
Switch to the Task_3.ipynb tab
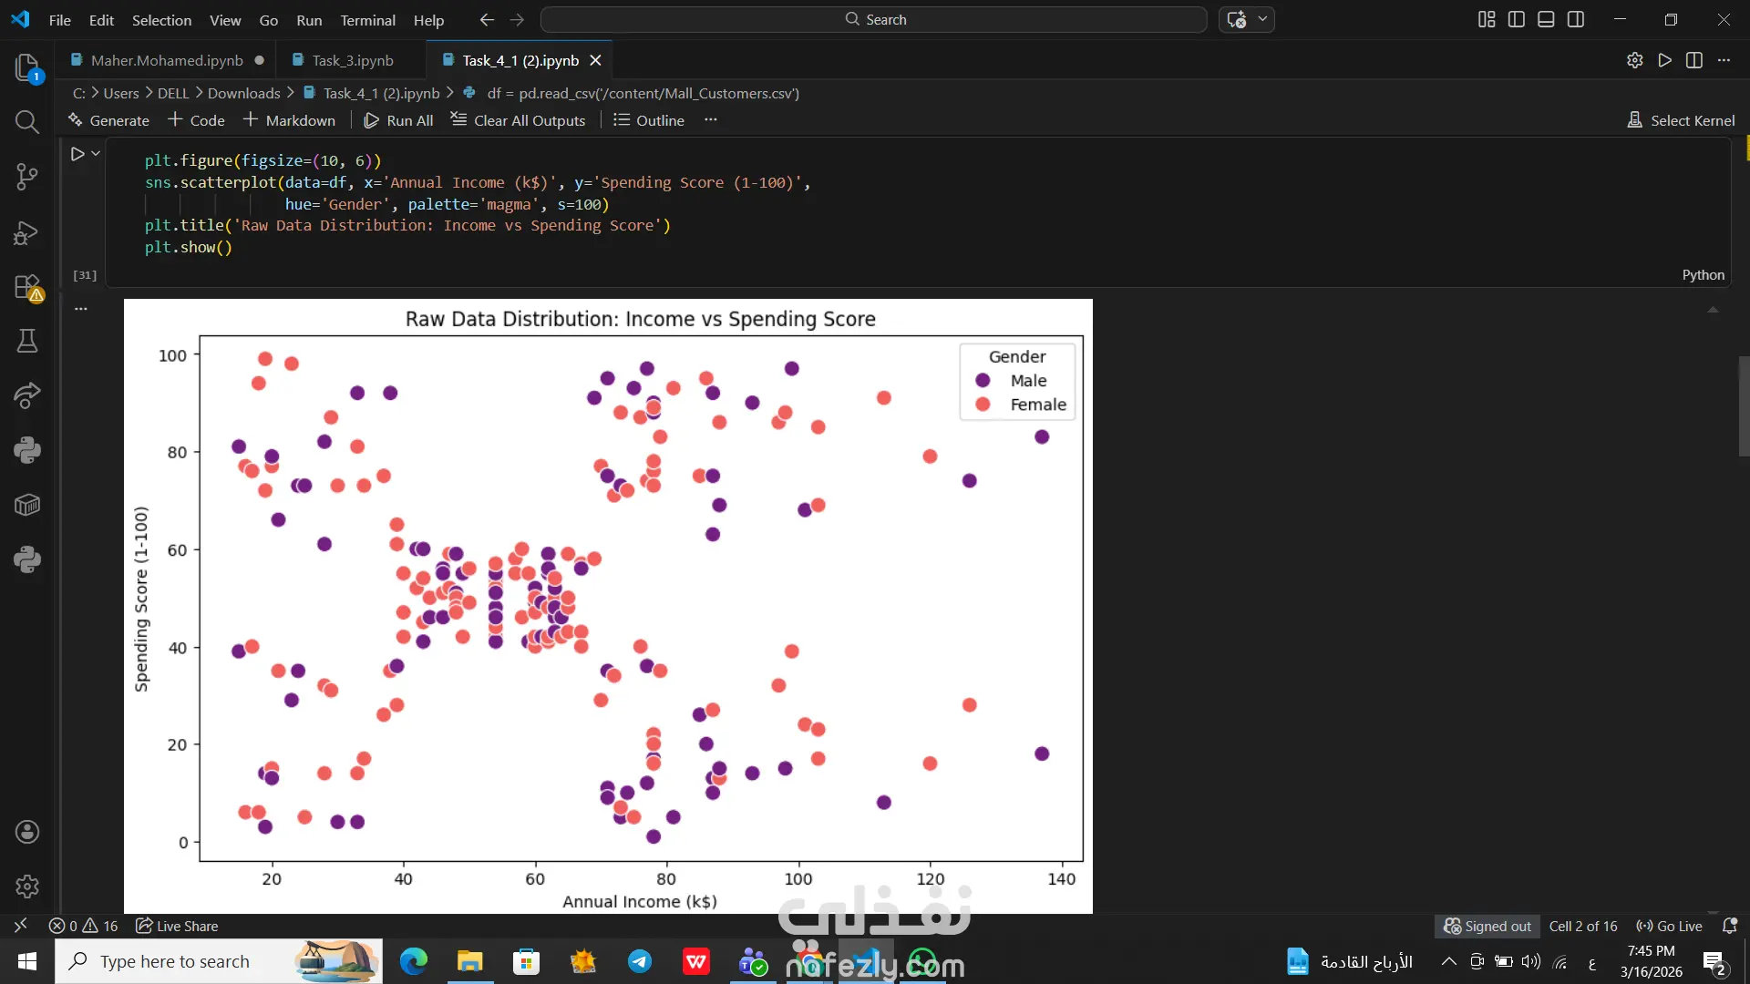(x=352, y=60)
